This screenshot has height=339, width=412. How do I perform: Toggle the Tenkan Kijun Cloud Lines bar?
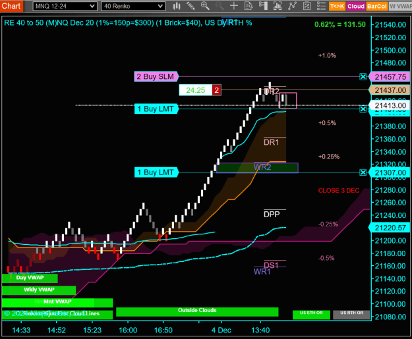57,315
